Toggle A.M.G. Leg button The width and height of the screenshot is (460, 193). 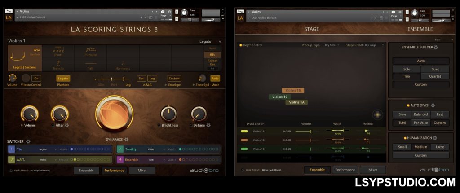pyautogui.click(x=152, y=78)
